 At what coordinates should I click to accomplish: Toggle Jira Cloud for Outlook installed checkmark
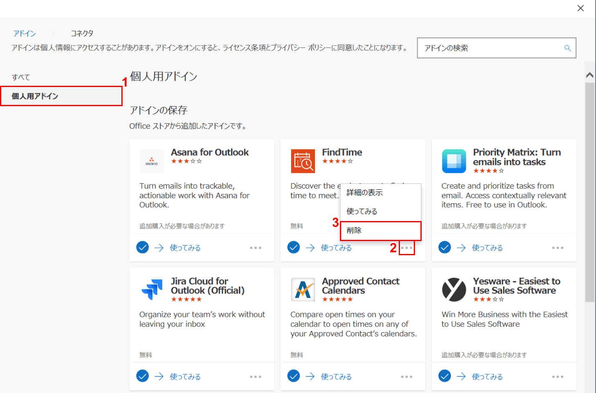point(143,376)
